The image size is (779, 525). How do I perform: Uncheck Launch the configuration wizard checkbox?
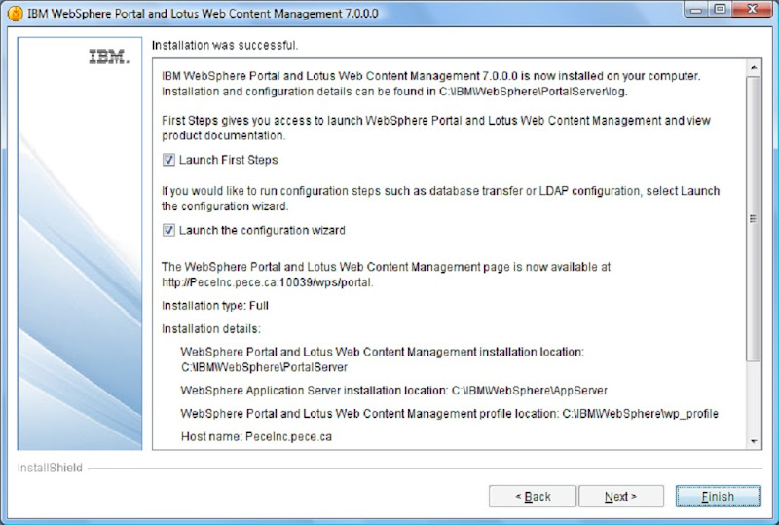tap(168, 230)
